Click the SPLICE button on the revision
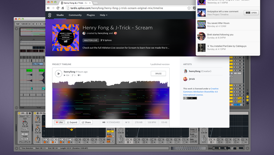Screen dimensions: 274x155 (158, 74)
